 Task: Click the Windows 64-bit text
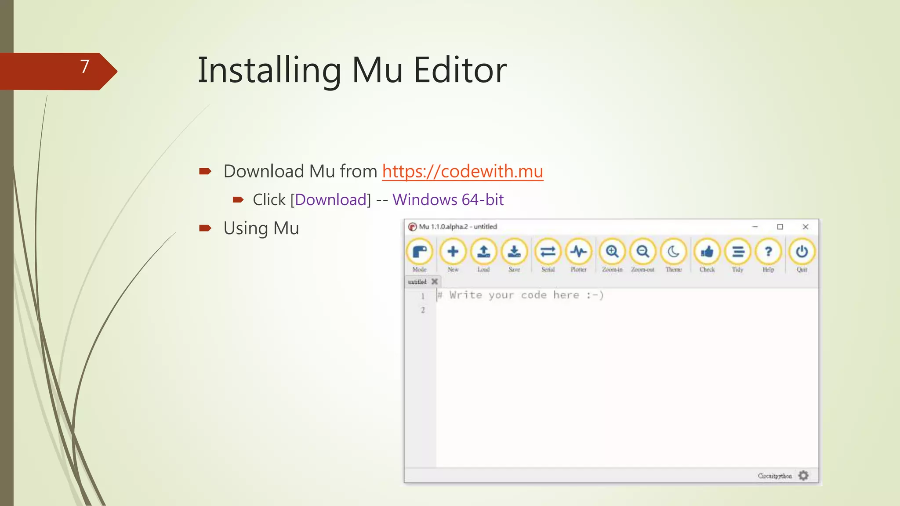pos(448,200)
